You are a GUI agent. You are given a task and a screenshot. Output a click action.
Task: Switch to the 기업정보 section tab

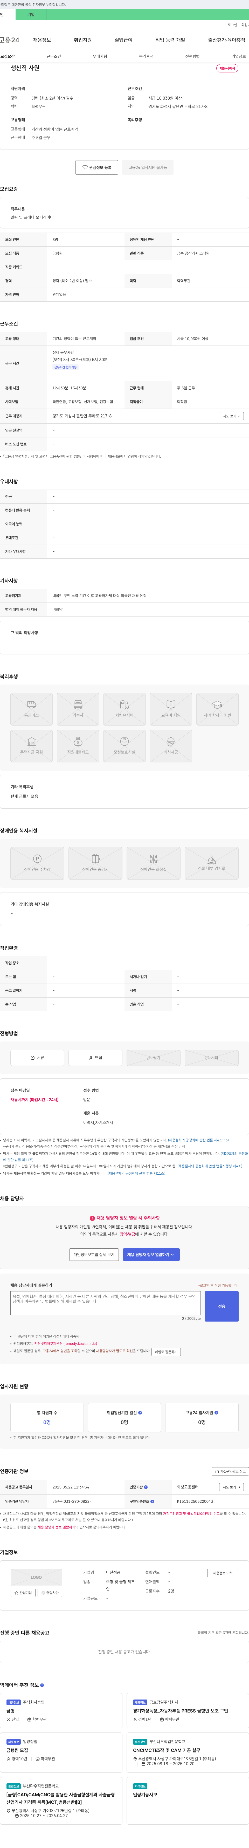point(238,56)
